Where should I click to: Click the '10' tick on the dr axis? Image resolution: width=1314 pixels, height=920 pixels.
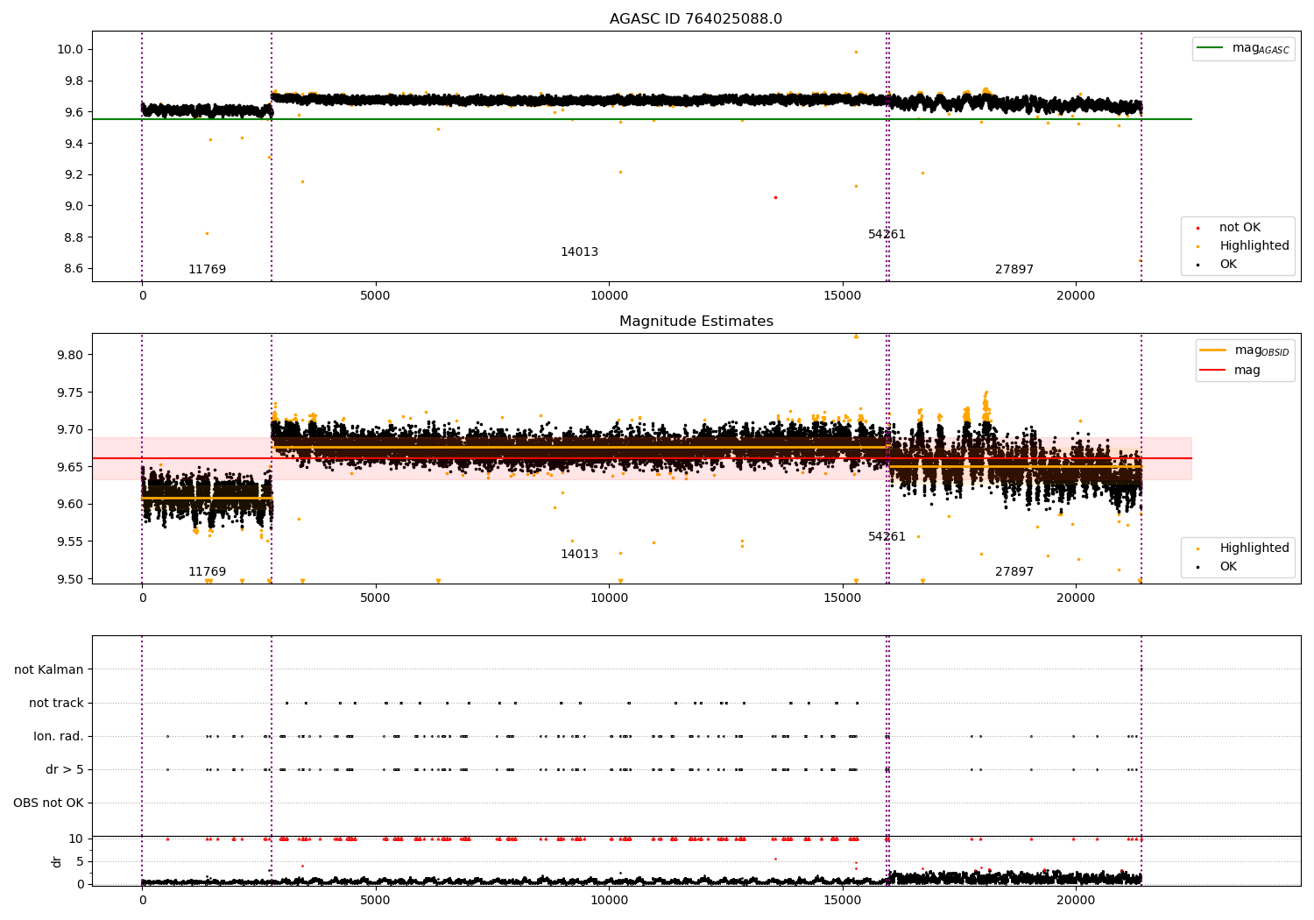point(76,839)
